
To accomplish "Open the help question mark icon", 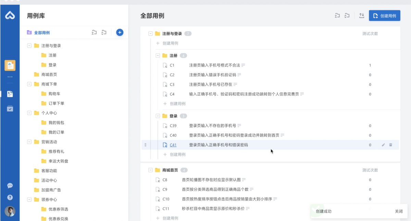I will point(10,197).
